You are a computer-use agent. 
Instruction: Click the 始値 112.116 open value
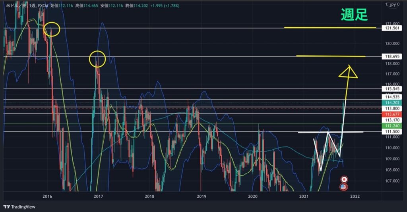tap(62, 6)
